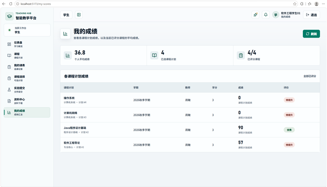
Task: Open notifications bell icon
Action: click(266, 15)
